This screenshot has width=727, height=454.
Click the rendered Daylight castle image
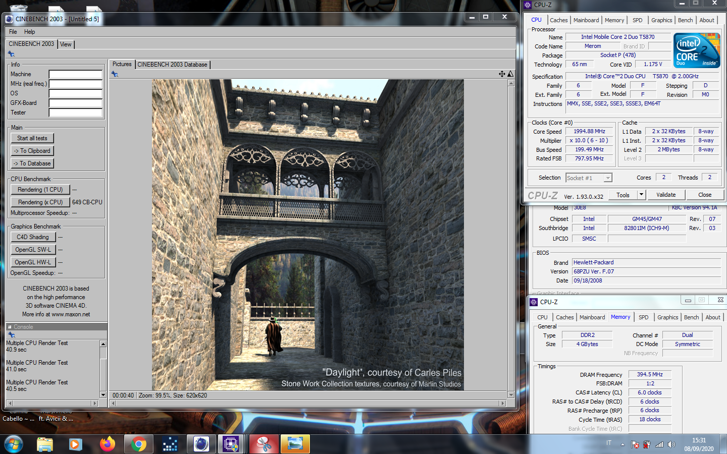pyautogui.click(x=308, y=235)
